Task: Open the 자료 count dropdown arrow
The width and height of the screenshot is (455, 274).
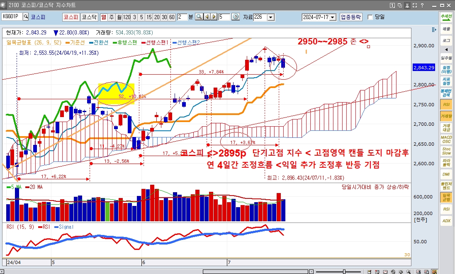Action: coord(271,17)
